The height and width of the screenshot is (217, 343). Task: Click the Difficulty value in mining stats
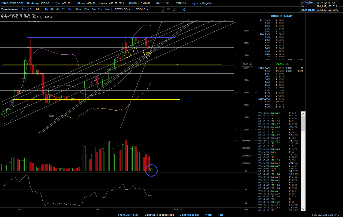(326, 3)
